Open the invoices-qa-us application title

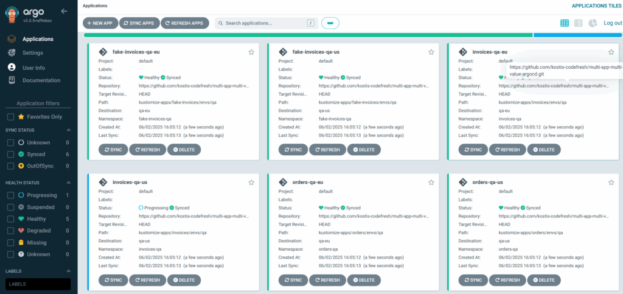pos(130,183)
